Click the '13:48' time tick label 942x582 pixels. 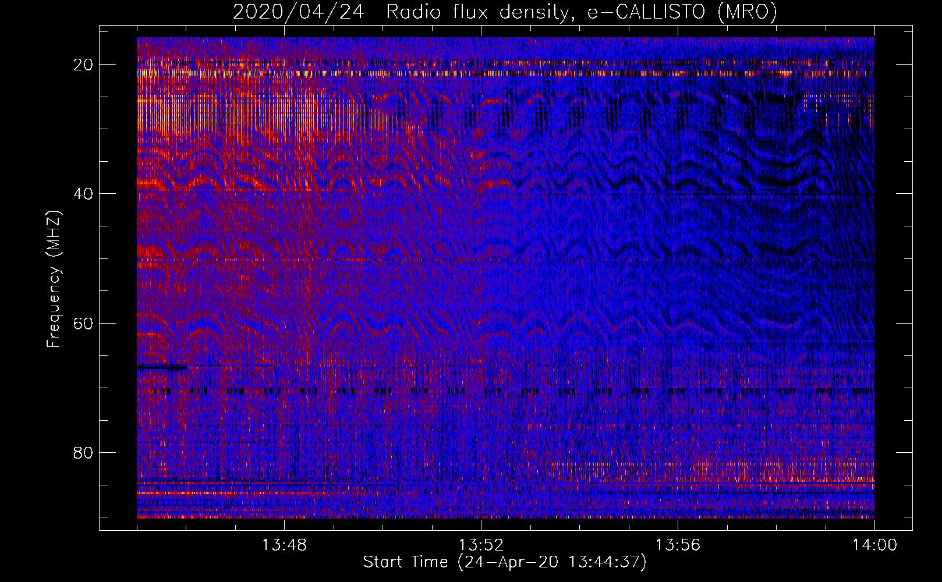click(284, 545)
